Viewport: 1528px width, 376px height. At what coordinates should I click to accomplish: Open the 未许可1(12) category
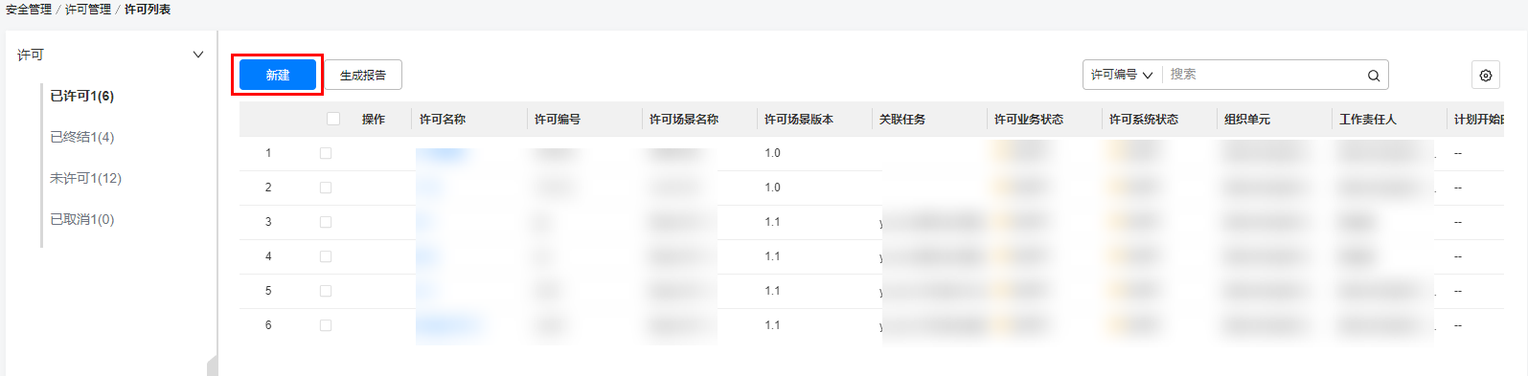coord(86,178)
